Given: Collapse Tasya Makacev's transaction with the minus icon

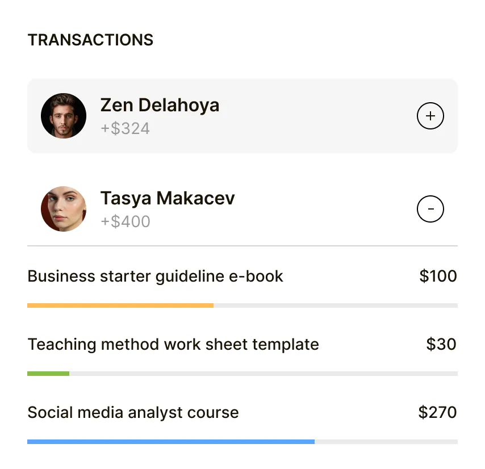Looking at the screenshot, I should click(430, 209).
